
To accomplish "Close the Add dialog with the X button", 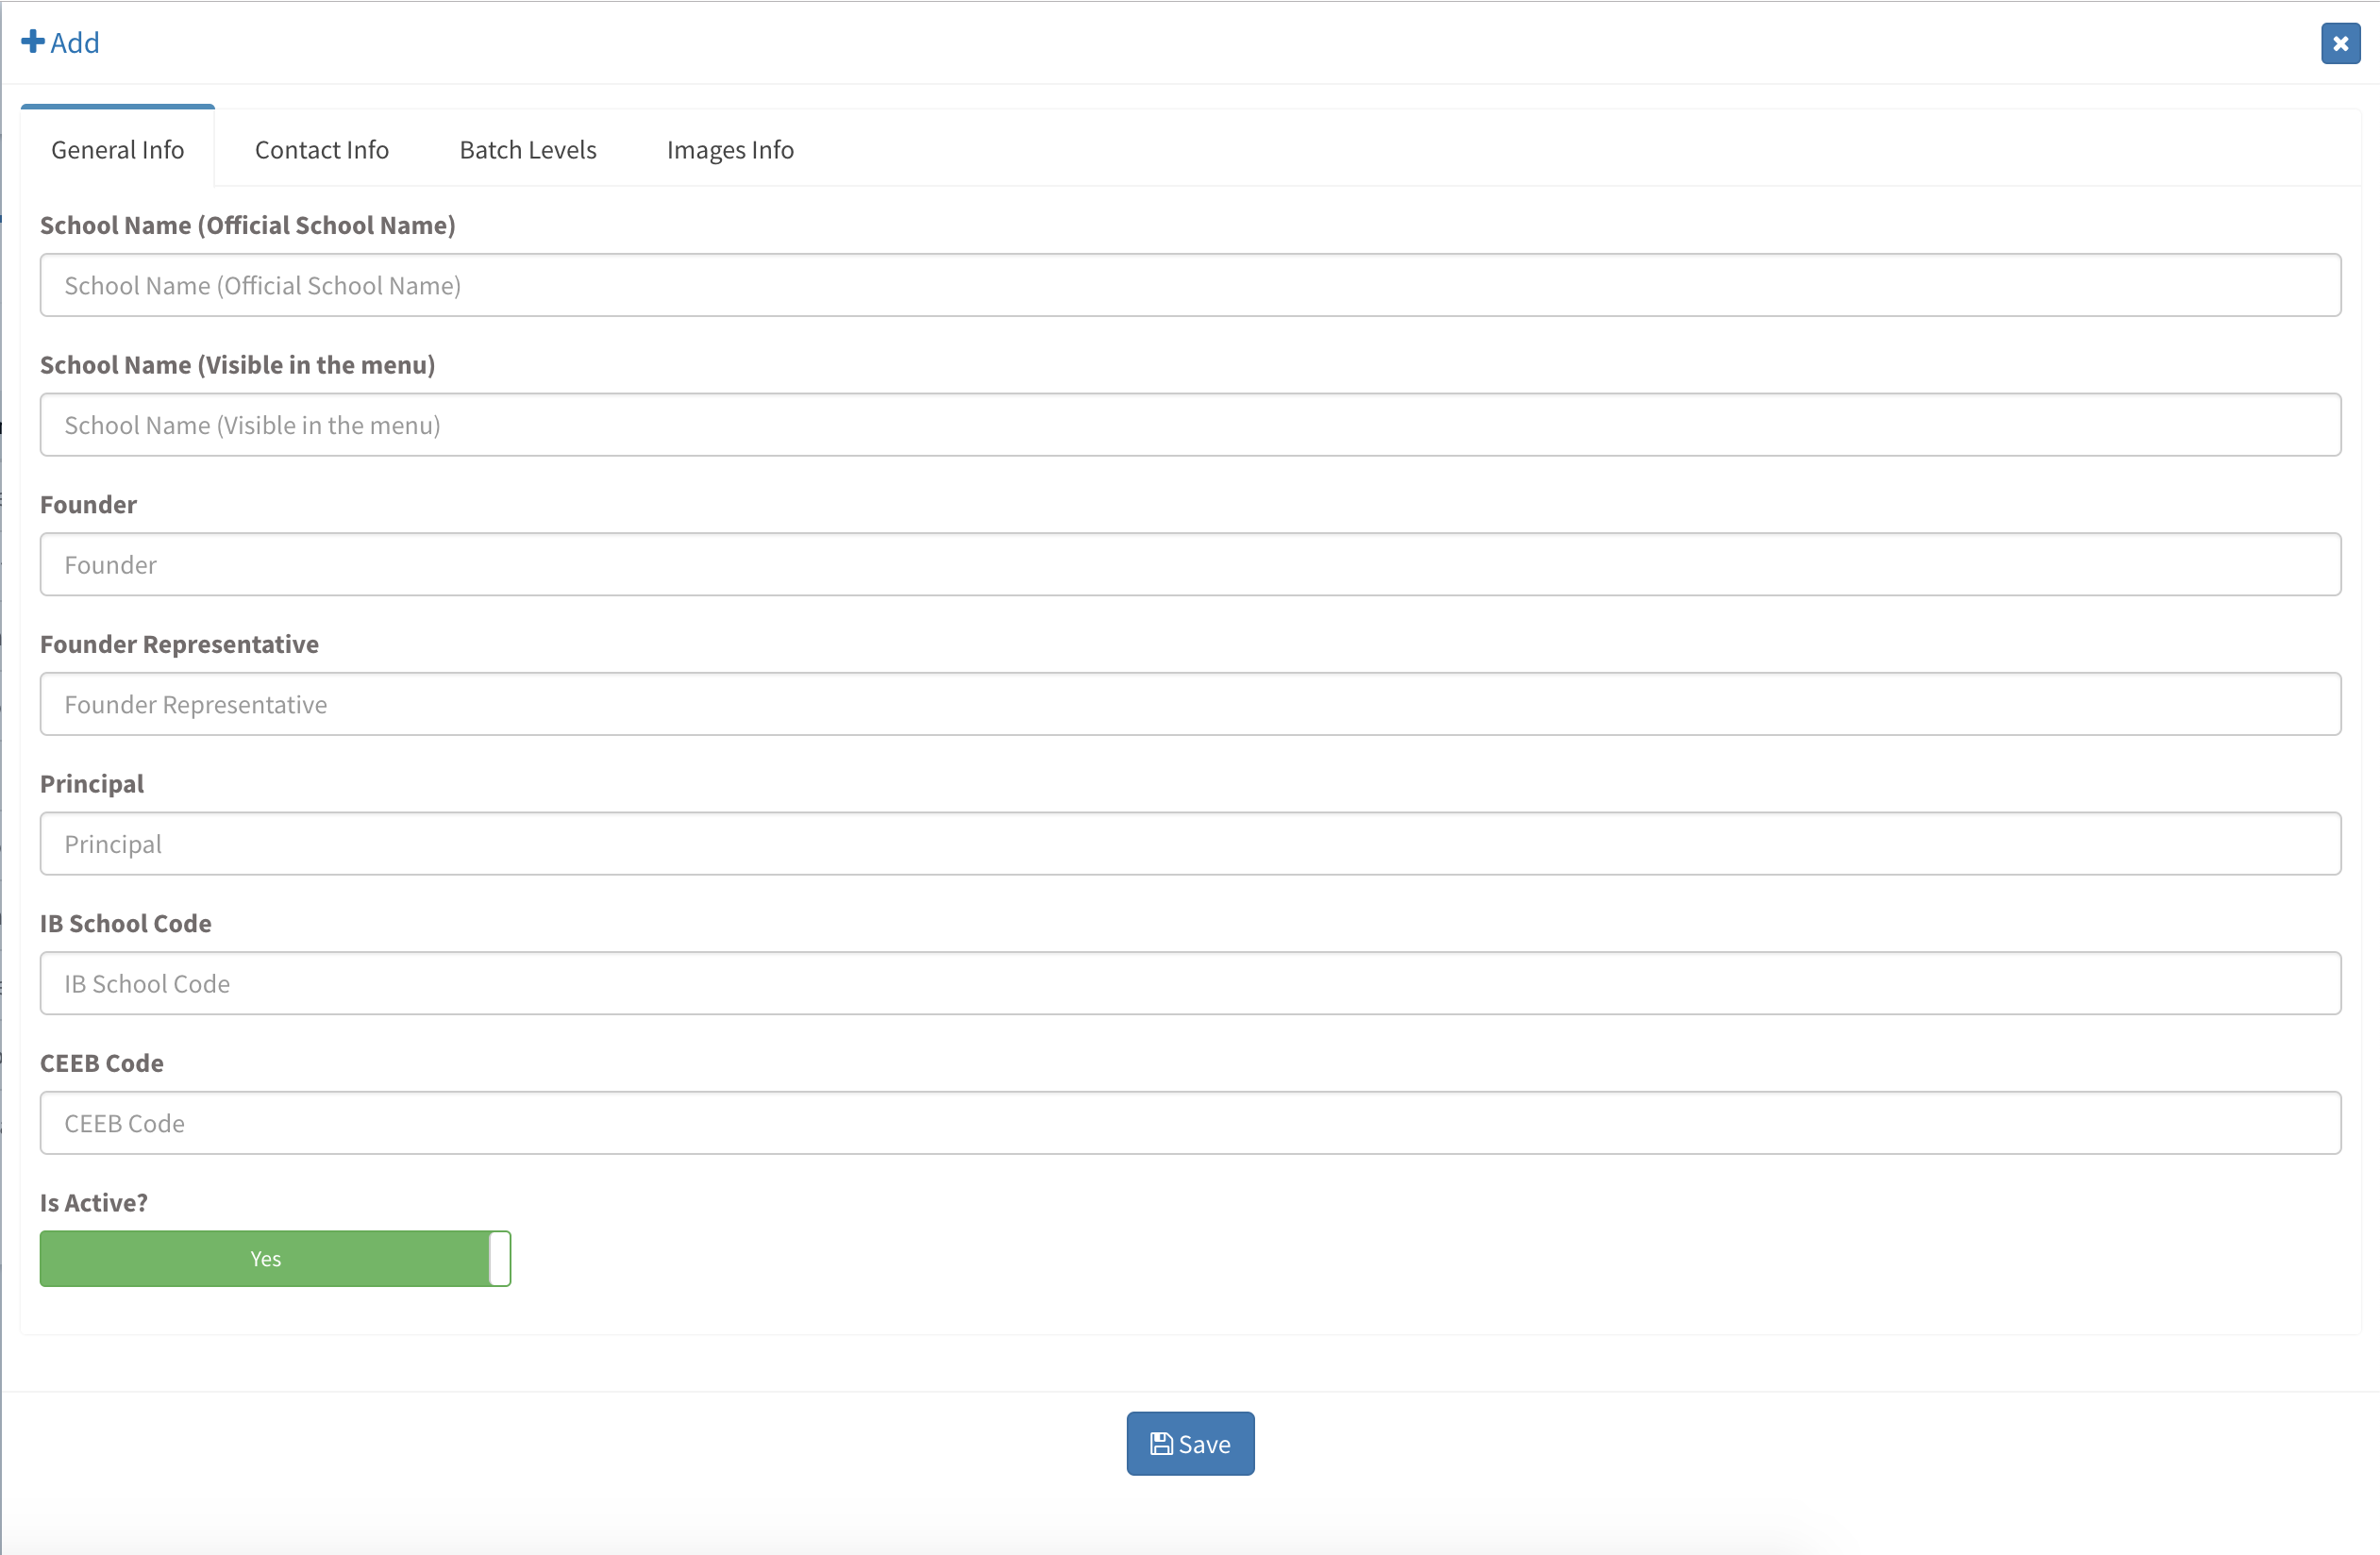I will click(2340, 43).
